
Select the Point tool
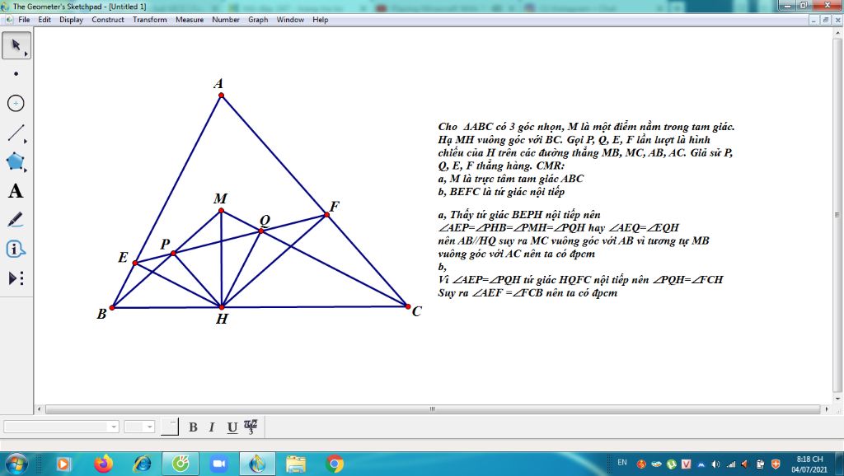pyautogui.click(x=16, y=73)
